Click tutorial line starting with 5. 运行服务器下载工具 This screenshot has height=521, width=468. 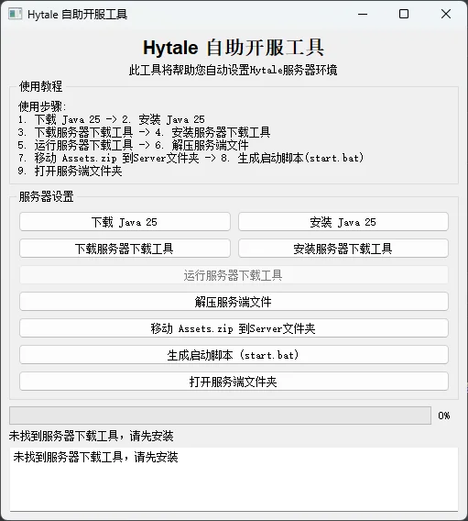click(134, 145)
